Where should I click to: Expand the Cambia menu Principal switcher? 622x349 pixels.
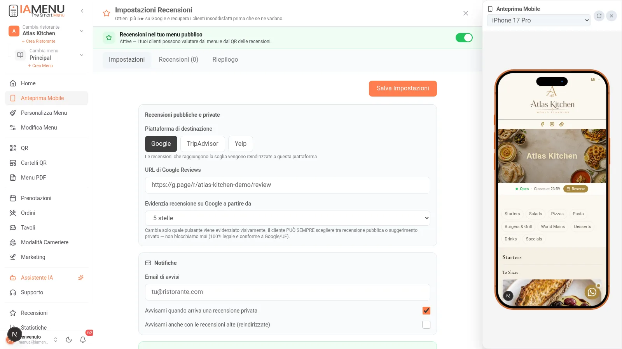point(50,55)
